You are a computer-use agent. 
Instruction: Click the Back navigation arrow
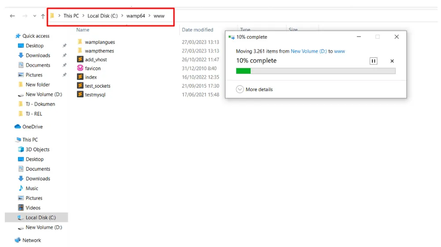(12, 16)
